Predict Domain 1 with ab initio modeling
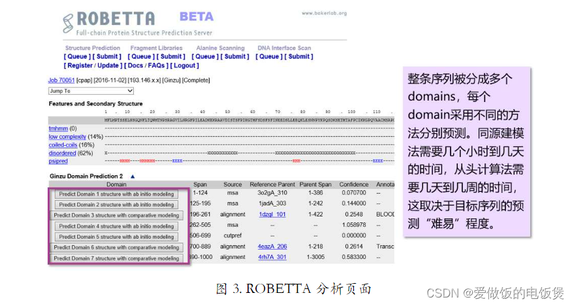Viewport: 574px width, 306px height. [x=116, y=194]
